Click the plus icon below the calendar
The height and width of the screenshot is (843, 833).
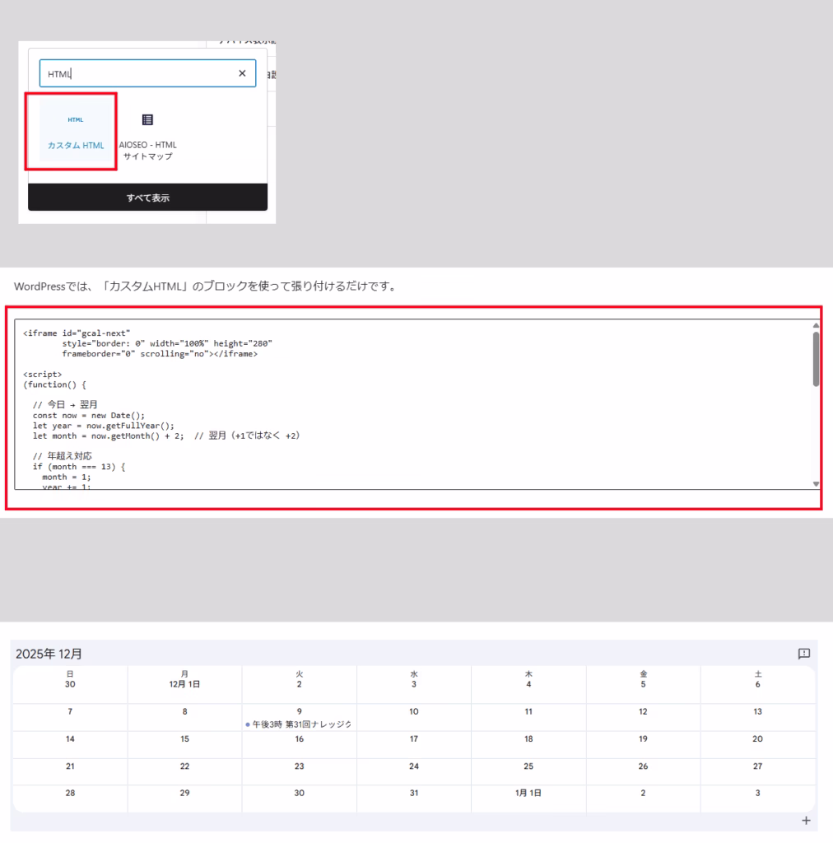point(806,821)
